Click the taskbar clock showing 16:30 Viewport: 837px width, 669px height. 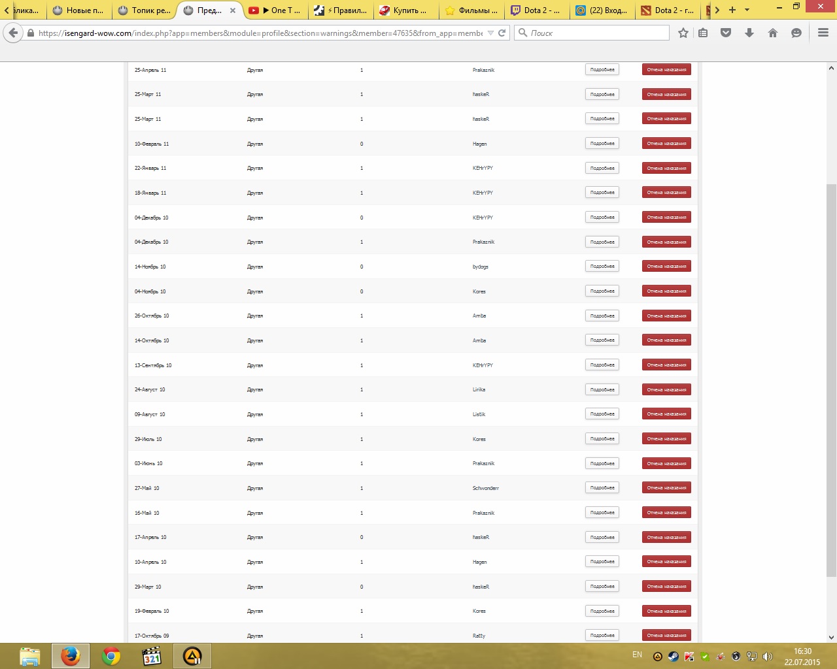802,651
